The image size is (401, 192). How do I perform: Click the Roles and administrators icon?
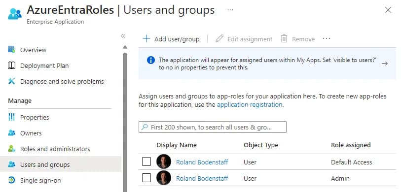click(x=11, y=149)
